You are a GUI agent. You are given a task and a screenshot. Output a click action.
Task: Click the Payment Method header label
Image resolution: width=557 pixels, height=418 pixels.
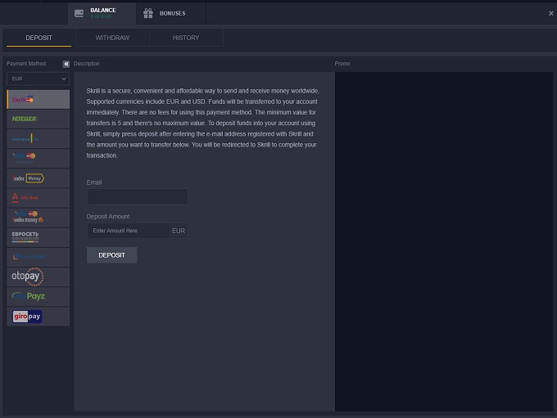(26, 64)
